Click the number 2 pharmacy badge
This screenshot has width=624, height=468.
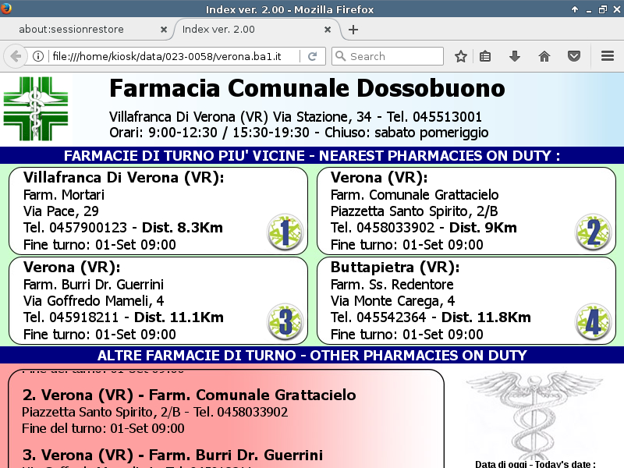click(x=593, y=232)
